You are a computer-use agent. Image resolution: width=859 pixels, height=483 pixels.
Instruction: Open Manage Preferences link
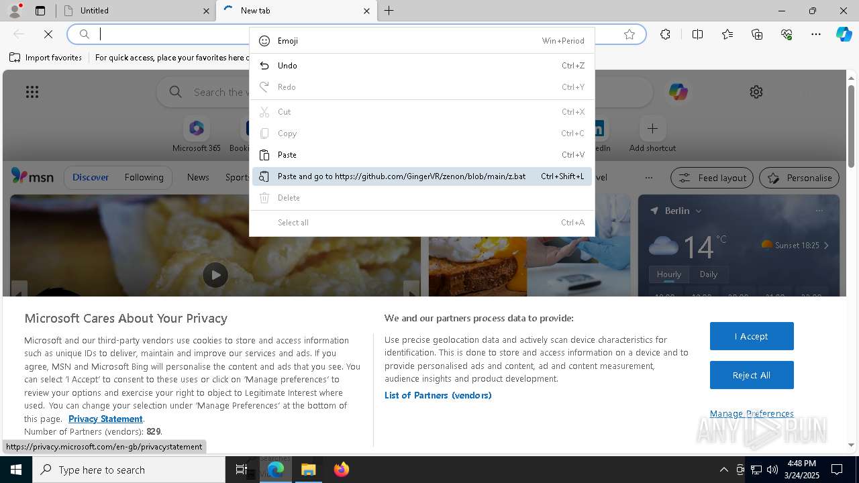coord(752,413)
